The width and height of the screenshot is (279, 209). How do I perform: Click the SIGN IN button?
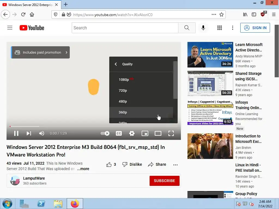(255, 28)
